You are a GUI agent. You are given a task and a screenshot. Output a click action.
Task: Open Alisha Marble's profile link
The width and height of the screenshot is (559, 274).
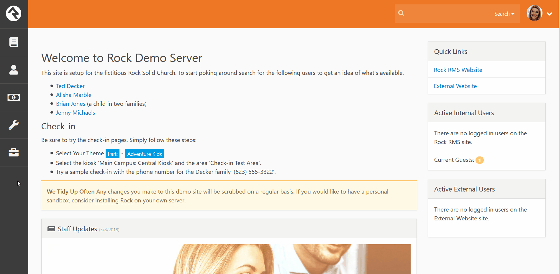(x=74, y=95)
